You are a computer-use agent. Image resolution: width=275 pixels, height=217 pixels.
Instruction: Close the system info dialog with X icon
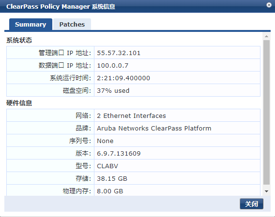[269, 5]
